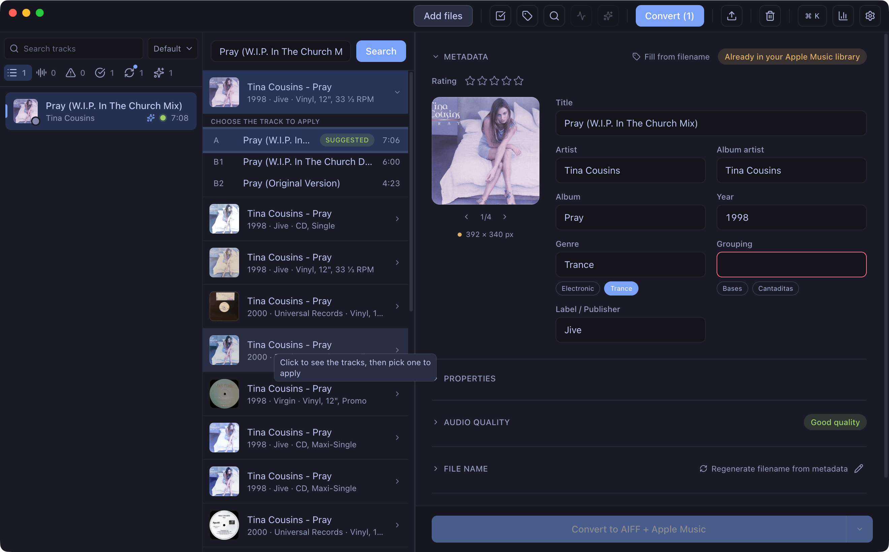
Task: Click the Year field showing 1998
Action: coord(791,217)
